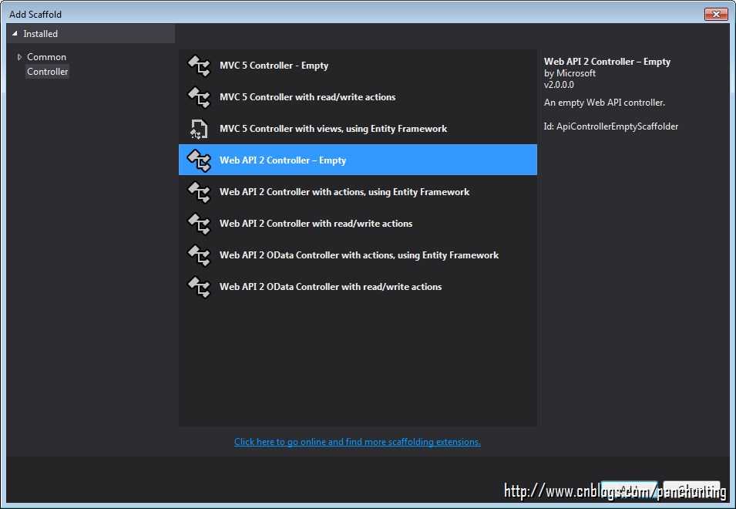
Task: Click icon for Web API 2 OData Controller with read/write actions
Action: [199, 286]
